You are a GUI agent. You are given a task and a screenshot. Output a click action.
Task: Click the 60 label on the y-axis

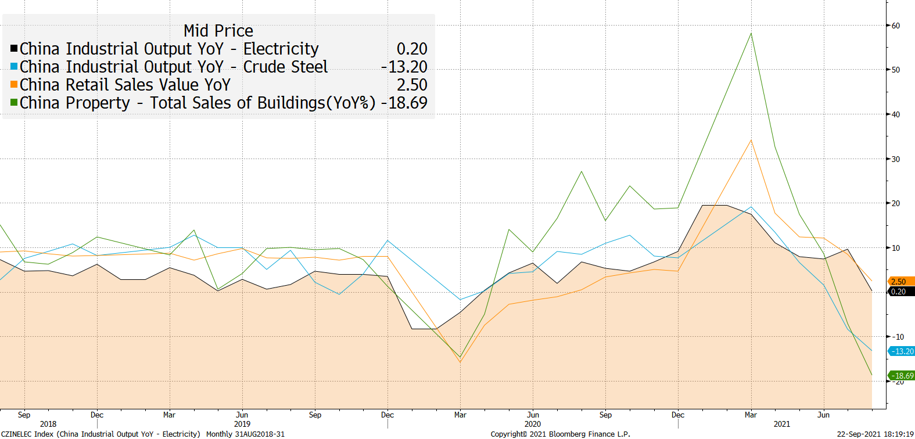(896, 26)
